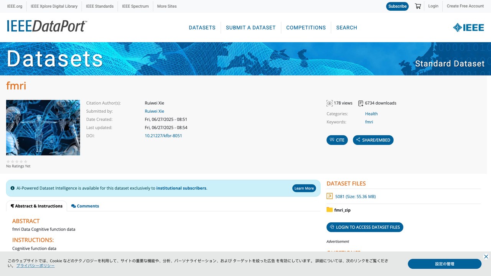Rate the dataset using the stars
The width and height of the screenshot is (491, 276).
click(x=17, y=161)
